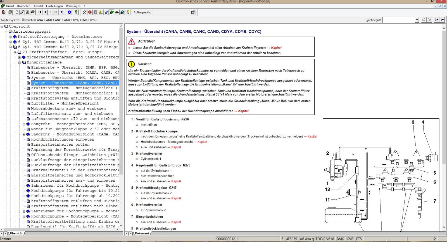Collapse the 23 Kraftstoffaufber.-Diesel-Einspr. node
This screenshot has height=242, width=447.
15,52
